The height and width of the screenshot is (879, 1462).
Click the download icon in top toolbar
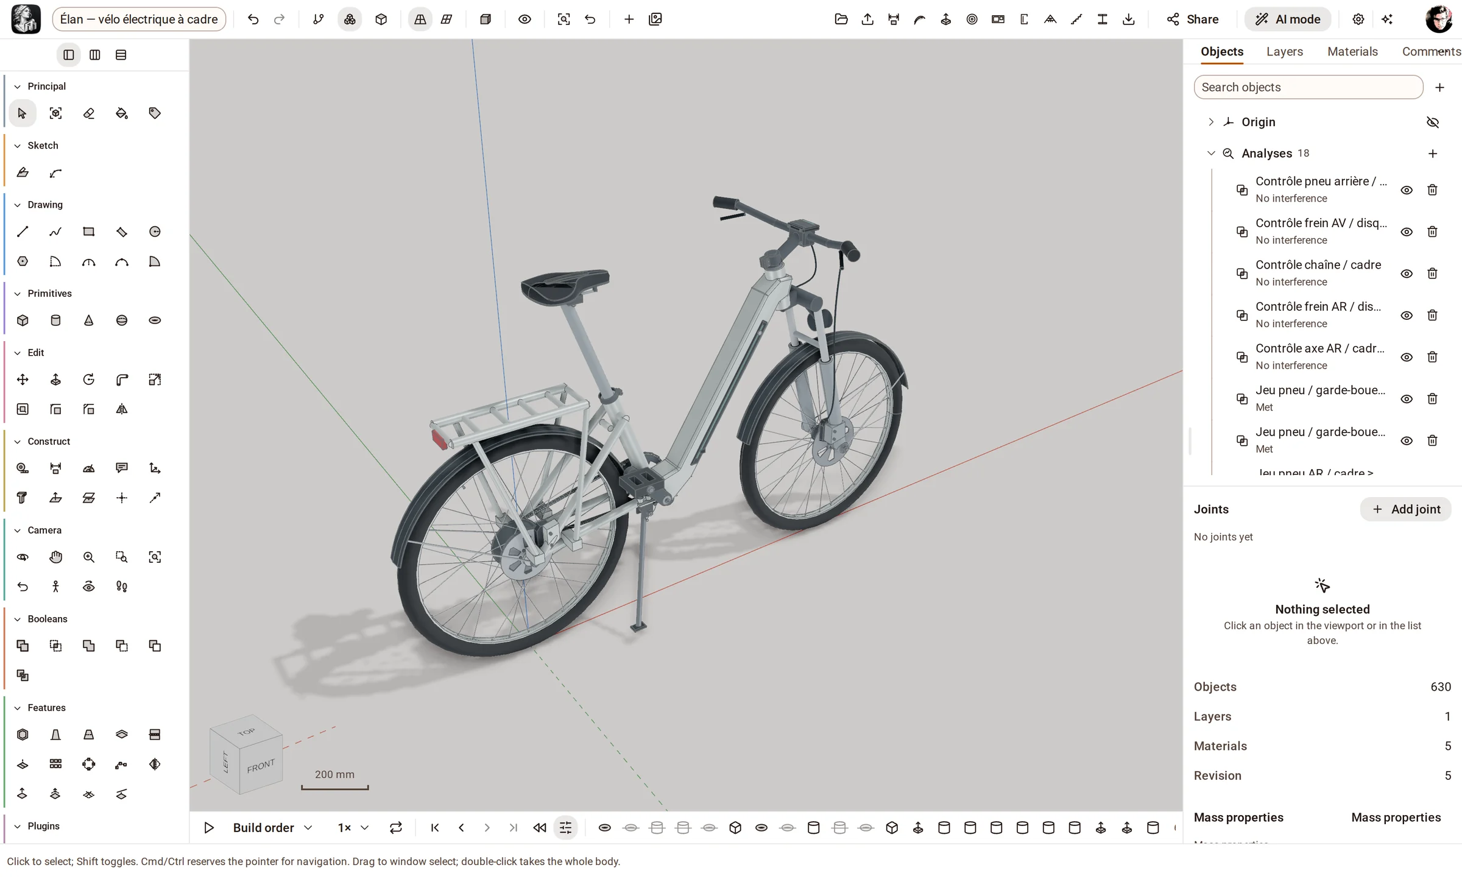coord(1129,19)
